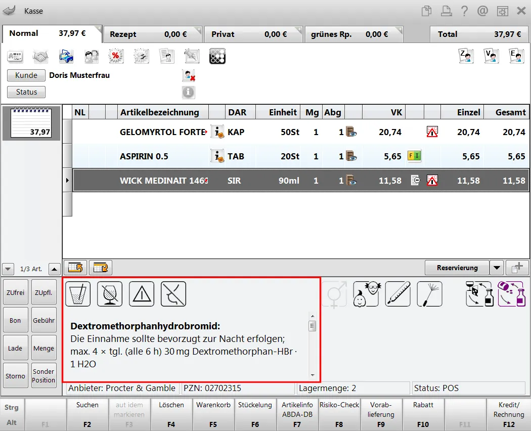The width and height of the screenshot is (531, 431).
Task: Click the Suchen F2 button
Action: [87, 414]
